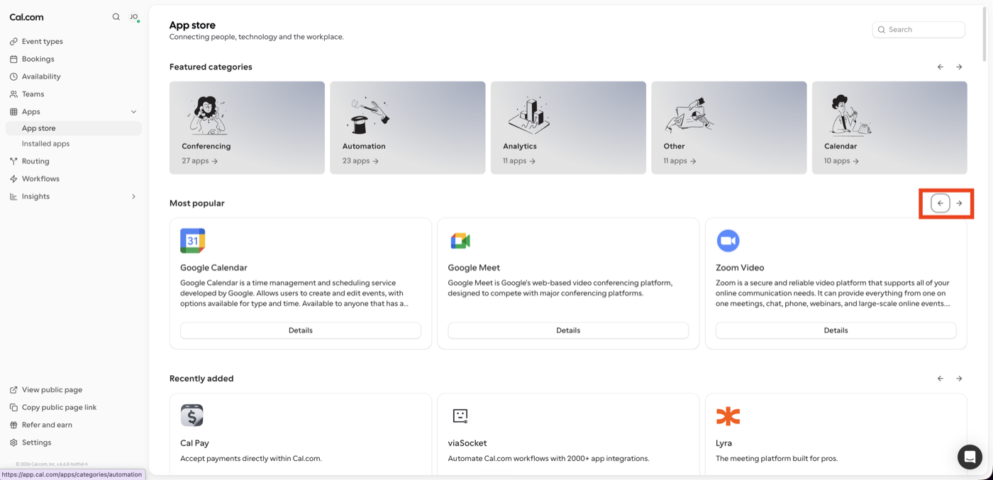Click the Google Calendar app icon

click(193, 241)
